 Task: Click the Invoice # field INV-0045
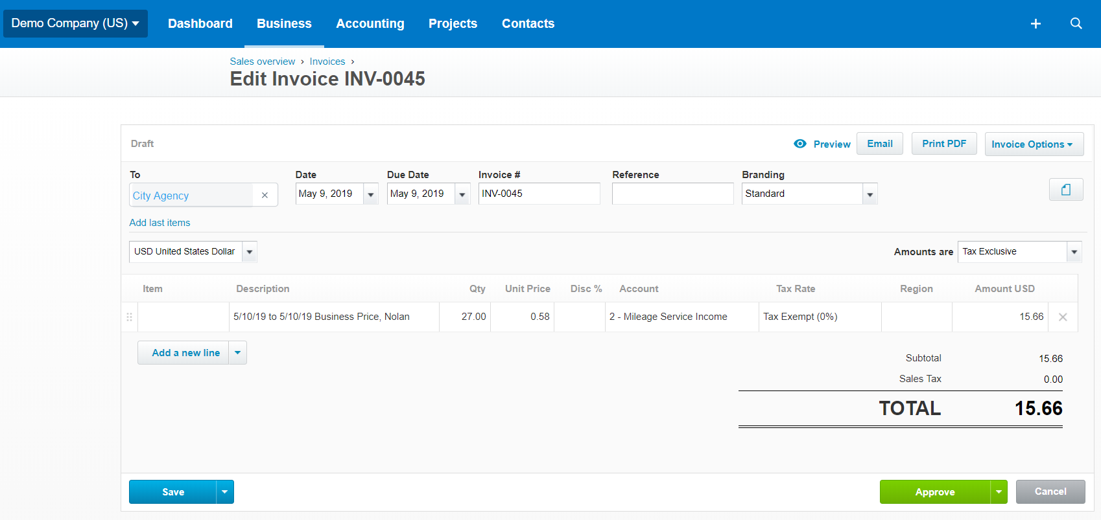tap(539, 194)
